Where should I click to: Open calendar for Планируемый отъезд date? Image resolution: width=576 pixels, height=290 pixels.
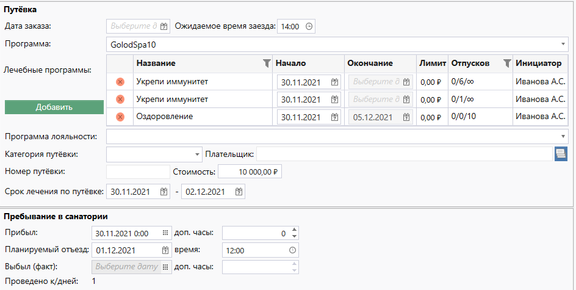coord(165,250)
